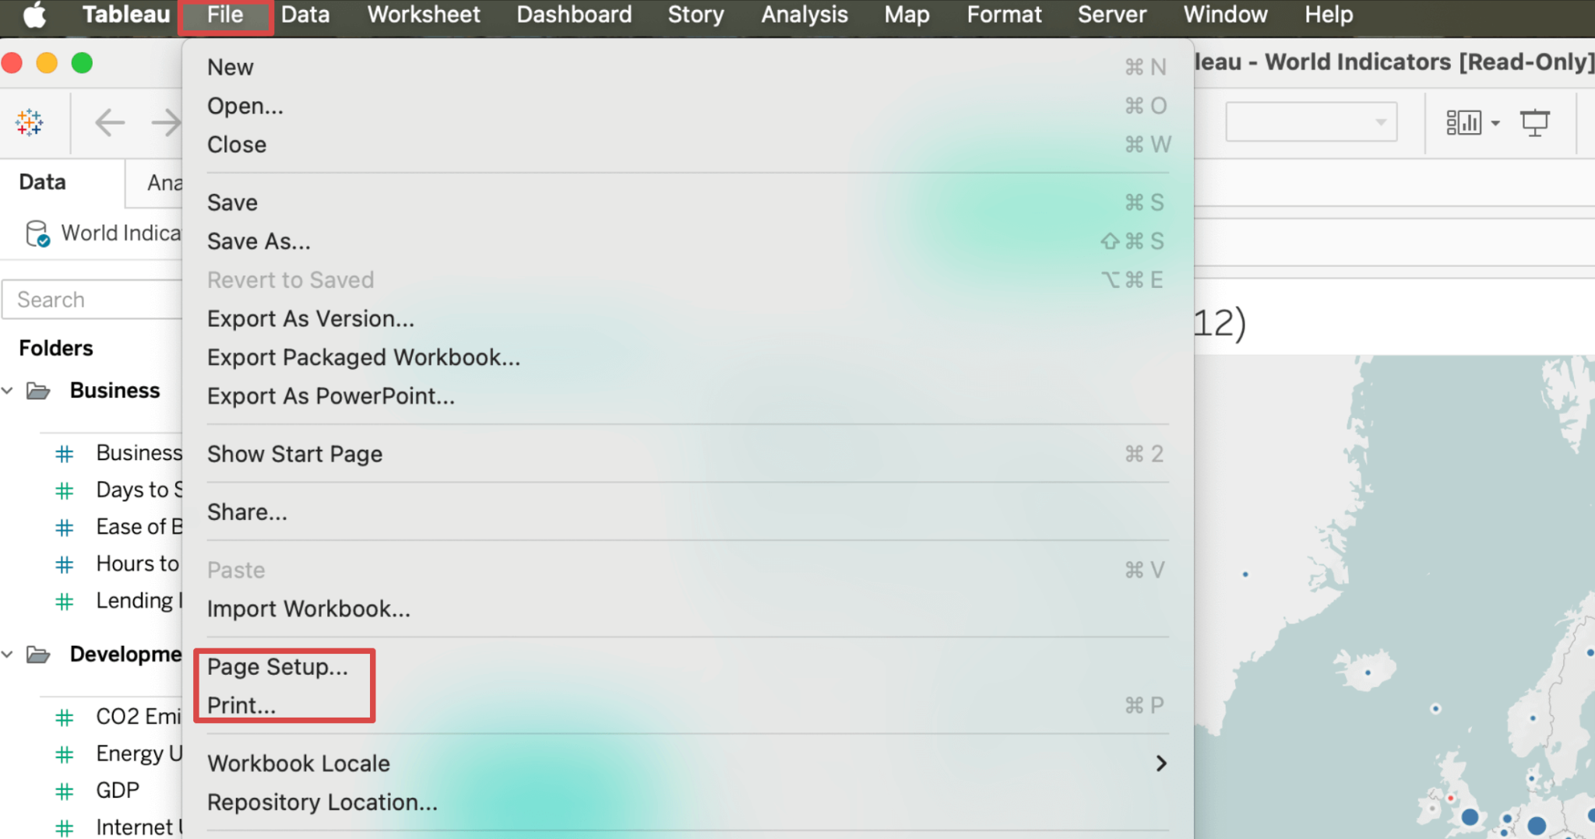Click the Search fields input box

[x=93, y=300]
